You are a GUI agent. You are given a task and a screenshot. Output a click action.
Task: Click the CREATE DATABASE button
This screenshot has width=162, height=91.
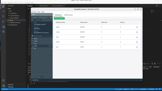click(x=59, y=18)
